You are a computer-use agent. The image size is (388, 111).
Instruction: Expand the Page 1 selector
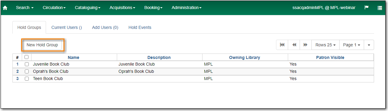click(351, 45)
